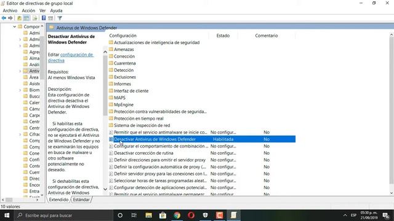This screenshot has height=221, width=394.
Task: Open the Actualizaciones de inteligencia de seguridad folder
Action: click(x=155, y=42)
